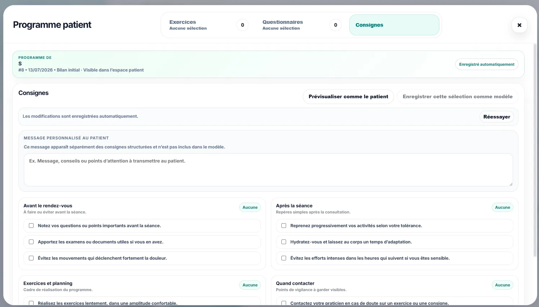539x307 pixels.
Task: Click Enregistrer cette sélection comme modèle
Action: [x=457, y=96]
